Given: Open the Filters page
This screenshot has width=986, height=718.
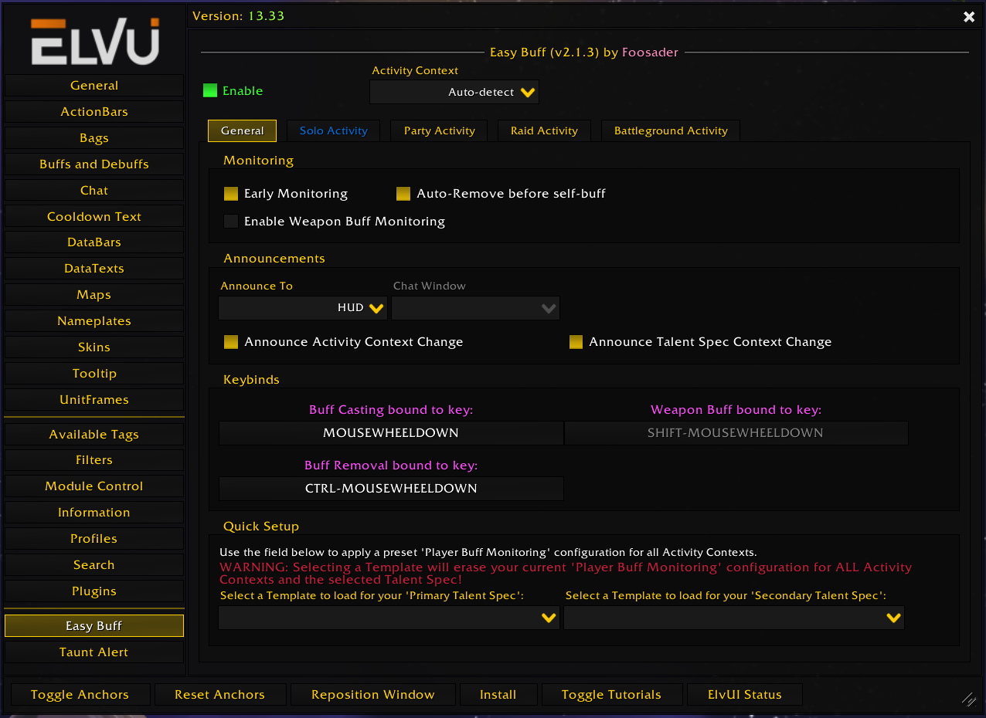Looking at the screenshot, I should click(94, 460).
